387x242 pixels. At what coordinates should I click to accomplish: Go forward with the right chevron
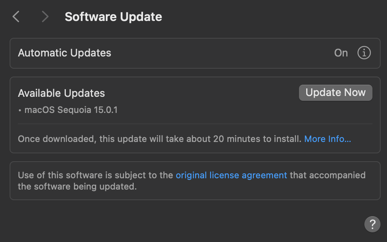[x=45, y=17]
